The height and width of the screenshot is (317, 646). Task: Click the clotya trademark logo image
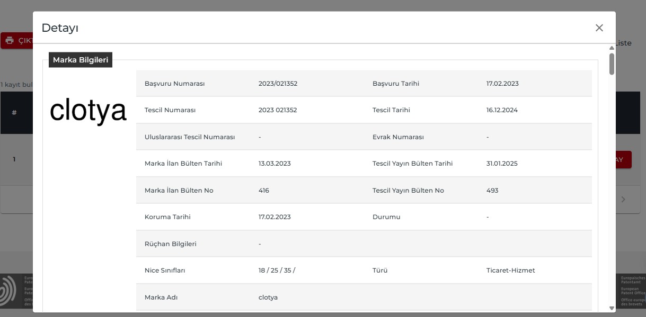(88, 111)
